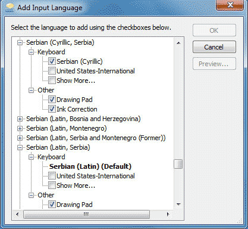This screenshot has width=248, height=229.
Task: Click the Add Input Language title icon
Action: 10,8
